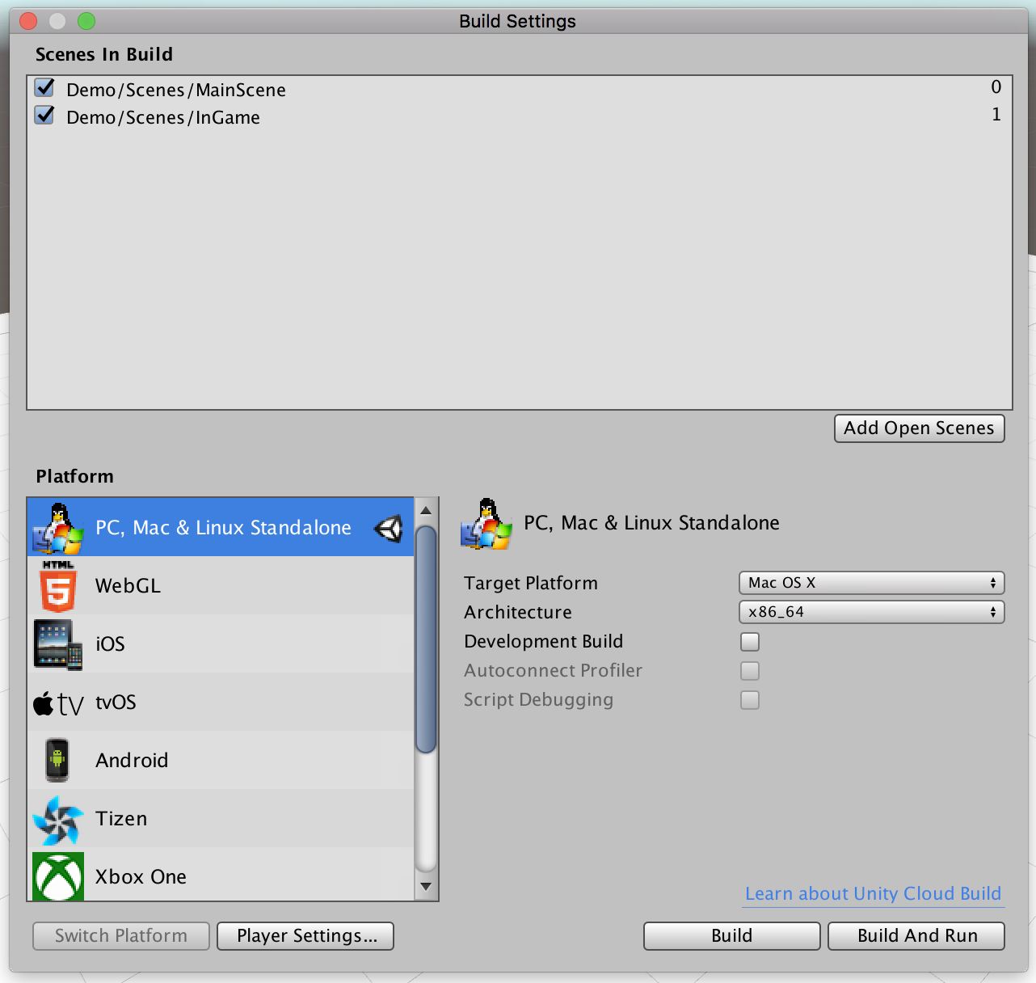Open the Architecture x86_64 dropdown
Image resolution: width=1036 pixels, height=983 pixels.
click(x=872, y=612)
